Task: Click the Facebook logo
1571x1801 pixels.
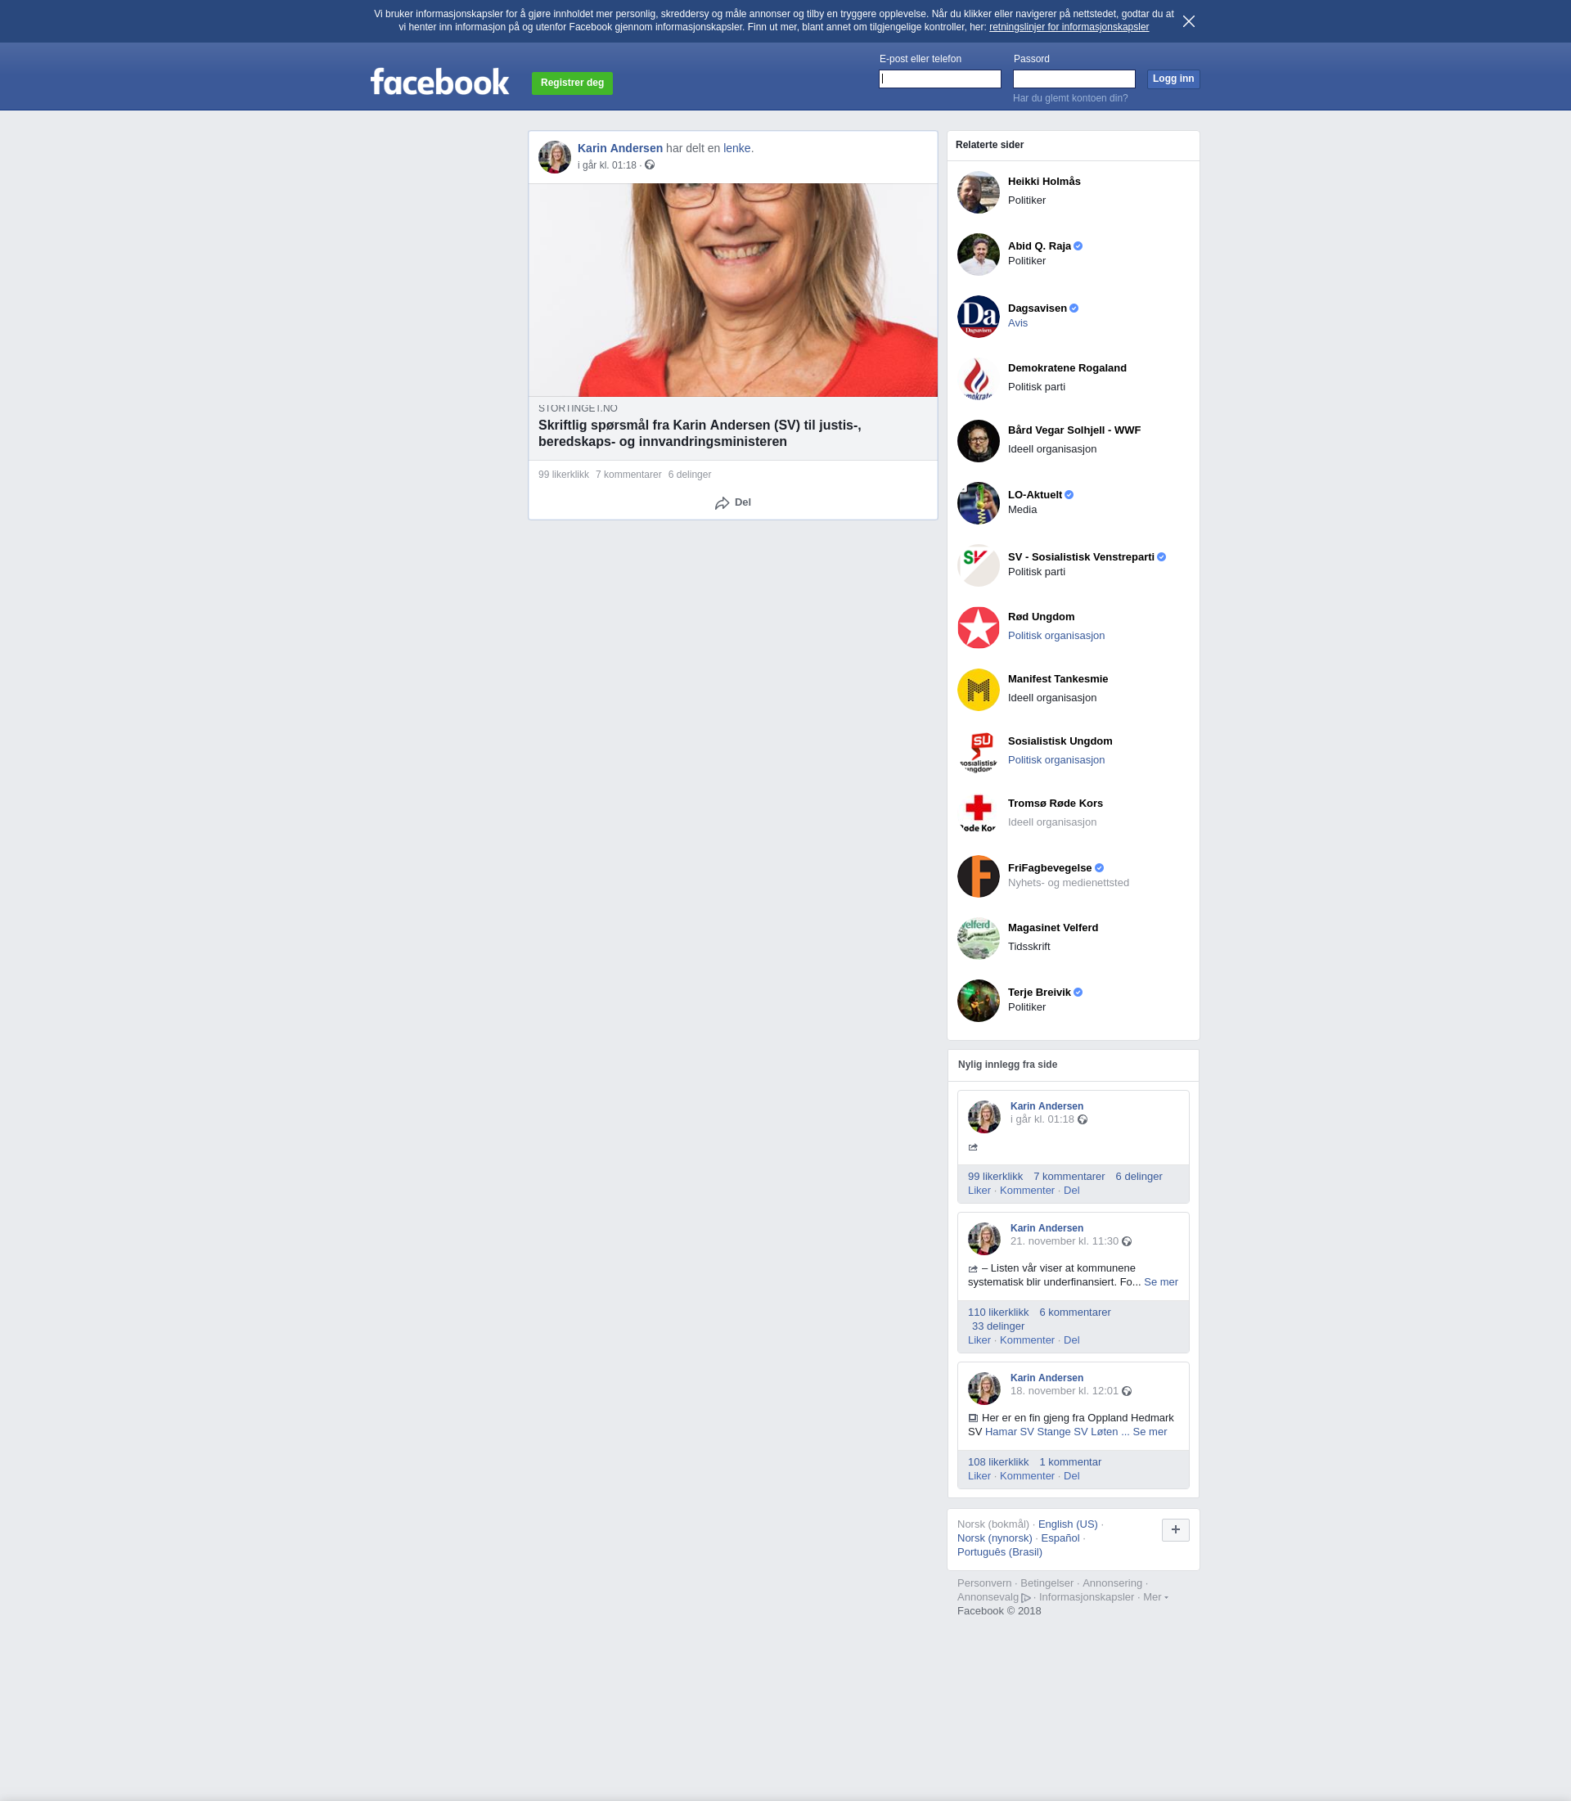Action: coord(439,83)
